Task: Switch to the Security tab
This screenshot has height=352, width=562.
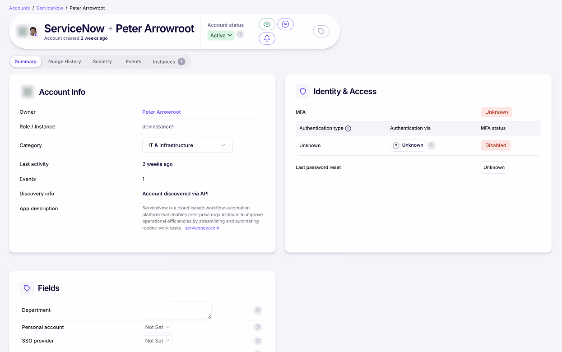Action: [x=102, y=62]
